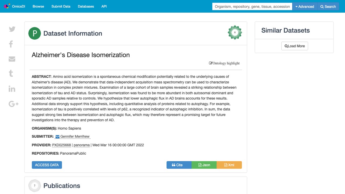Image resolution: width=345 pixels, height=194 pixels.
Task: Click the Homo Sapiens organism text
Action: pyautogui.click(x=69, y=128)
